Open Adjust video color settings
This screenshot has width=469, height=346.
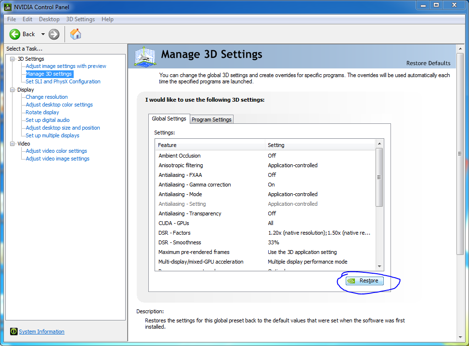coord(56,151)
